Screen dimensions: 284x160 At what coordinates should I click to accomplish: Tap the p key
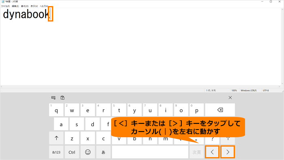197,110
